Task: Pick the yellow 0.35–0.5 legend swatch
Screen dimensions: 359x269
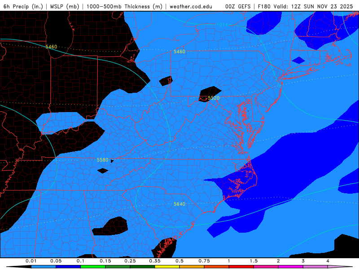Action: click(167, 267)
